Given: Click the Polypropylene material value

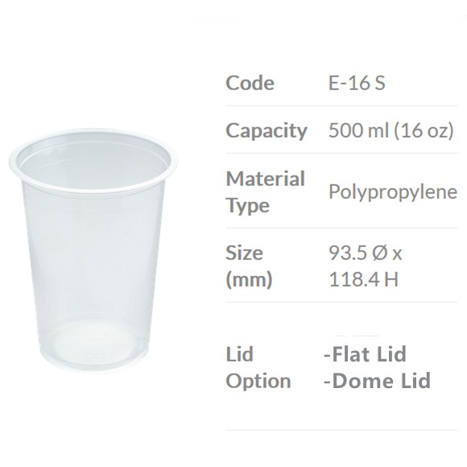Looking at the screenshot, I should tap(393, 192).
